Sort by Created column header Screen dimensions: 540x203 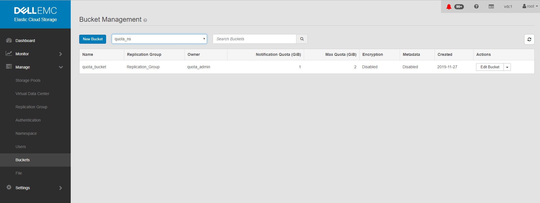[x=445, y=54]
